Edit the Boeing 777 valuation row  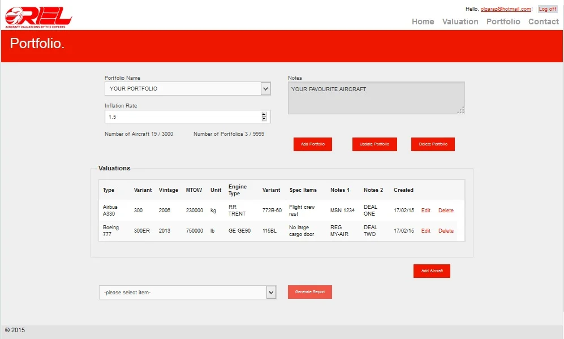[x=426, y=231]
